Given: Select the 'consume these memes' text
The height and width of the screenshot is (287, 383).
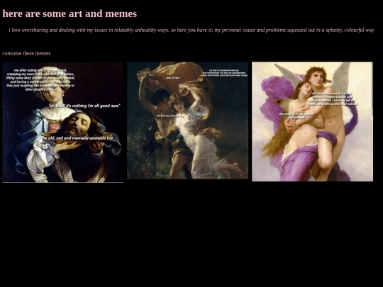Looking at the screenshot, I should pos(26,53).
